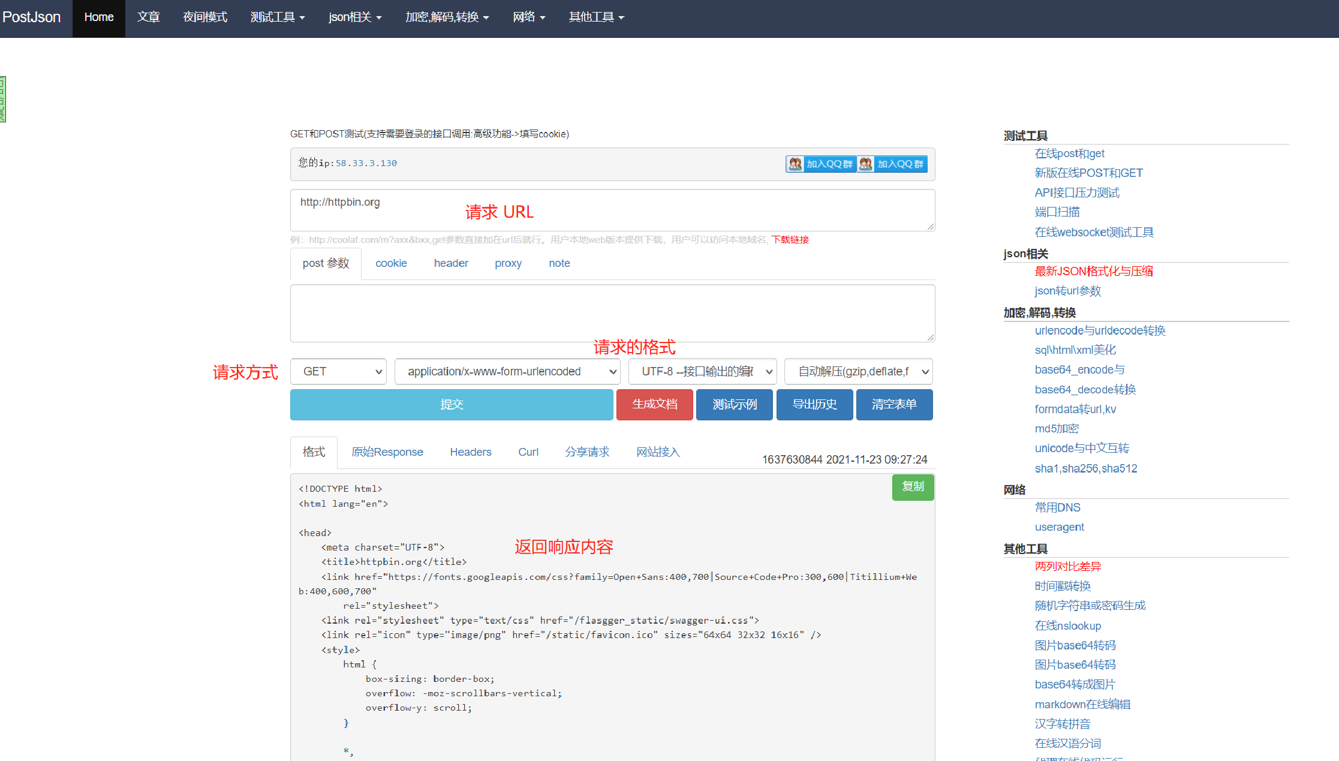Screen dimensions: 1339x761
Task: Click the 清空表单 button
Action: pyautogui.click(x=894, y=405)
